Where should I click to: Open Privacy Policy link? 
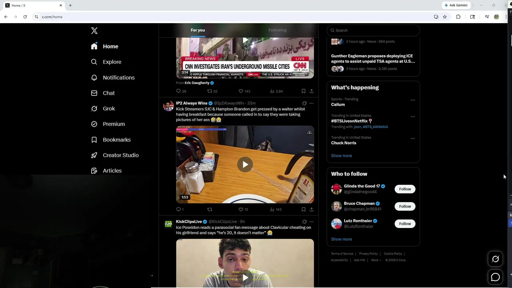(x=368, y=254)
